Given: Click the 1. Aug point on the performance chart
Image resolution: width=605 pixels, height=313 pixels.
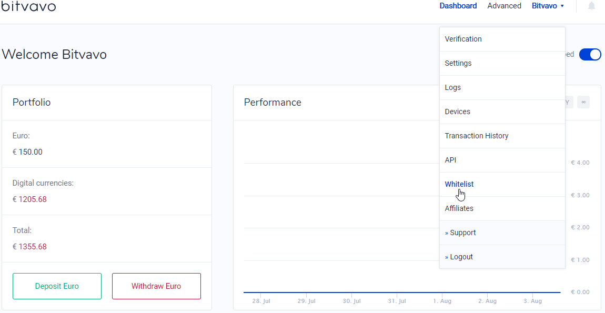Looking at the screenshot, I should (x=442, y=292).
